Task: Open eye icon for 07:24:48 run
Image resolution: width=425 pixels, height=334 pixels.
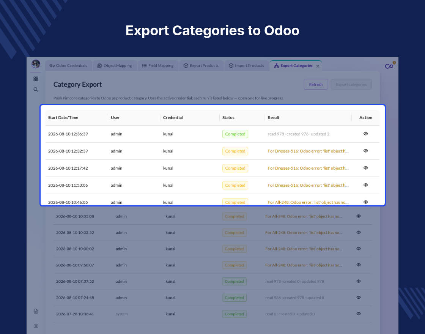Action: (359, 298)
